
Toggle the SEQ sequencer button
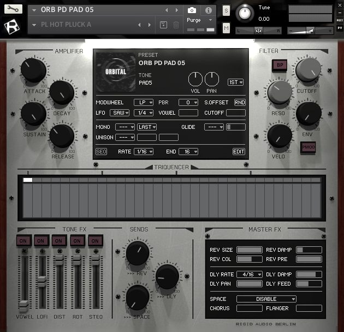point(102,152)
